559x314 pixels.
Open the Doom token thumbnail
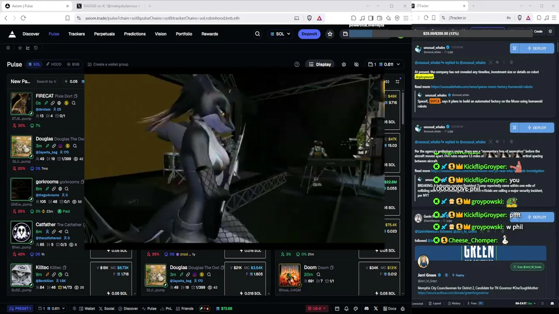[290, 275]
